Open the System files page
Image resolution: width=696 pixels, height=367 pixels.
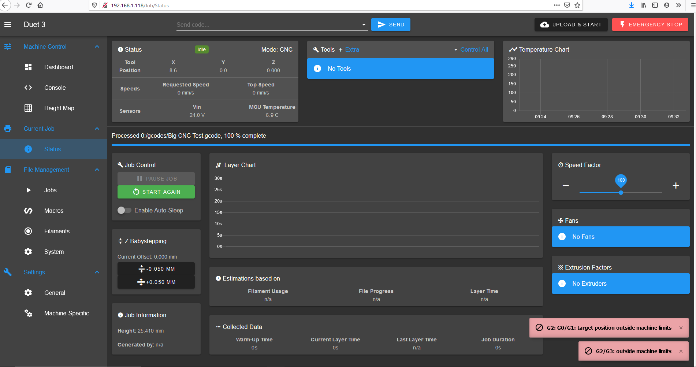pyautogui.click(x=53, y=252)
